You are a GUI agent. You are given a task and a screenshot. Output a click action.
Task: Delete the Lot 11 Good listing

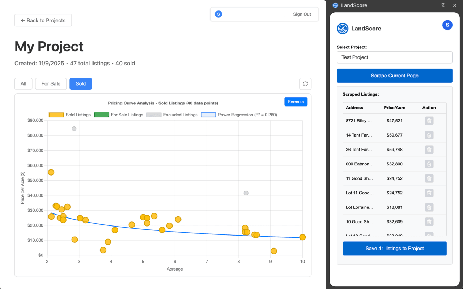(429, 193)
